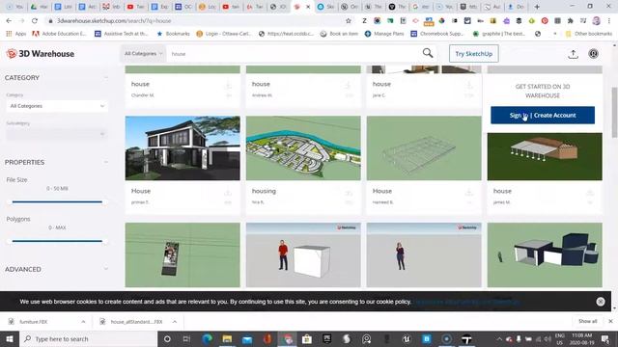Collapse the CATEGORY section
Image resolution: width=618 pixels, height=347 pixels.
pyautogui.click(x=105, y=77)
